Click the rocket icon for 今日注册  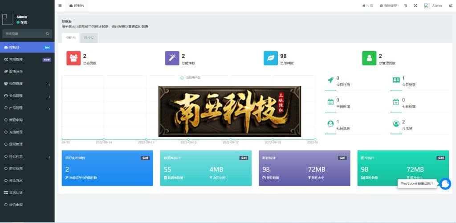click(x=331, y=80)
